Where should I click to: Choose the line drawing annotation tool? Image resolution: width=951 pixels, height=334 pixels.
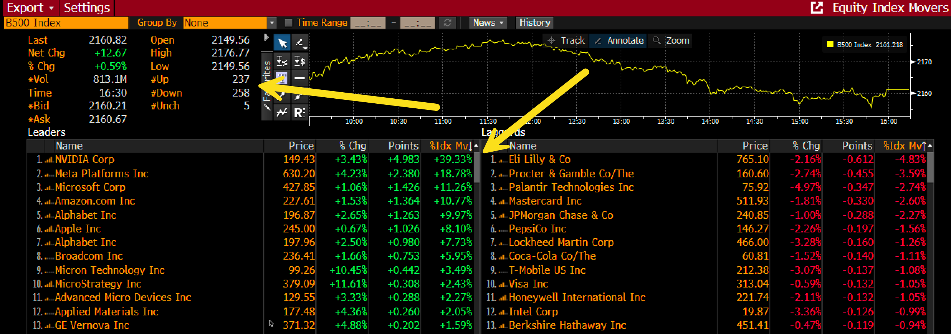(300, 42)
